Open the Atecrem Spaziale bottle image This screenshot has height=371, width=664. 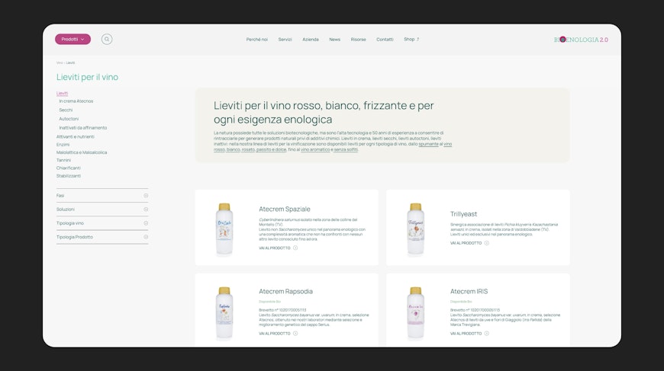[x=224, y=229]
